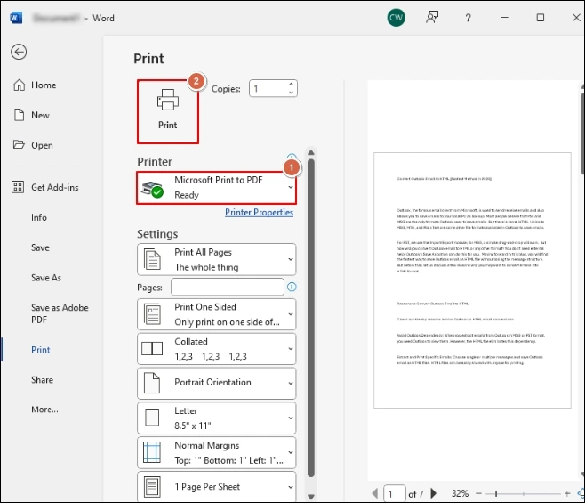Viewport: 585px width, 503px height.
Task: Choose Save As in the sidebar
Action: [46, 278]
